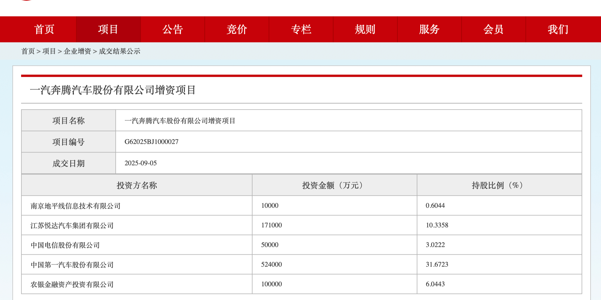Open the 首页 navigation tab
Screen dimensions: 601x300
click(44, 29)
